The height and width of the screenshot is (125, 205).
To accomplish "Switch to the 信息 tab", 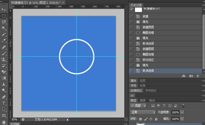I will (x=142, y=81).
